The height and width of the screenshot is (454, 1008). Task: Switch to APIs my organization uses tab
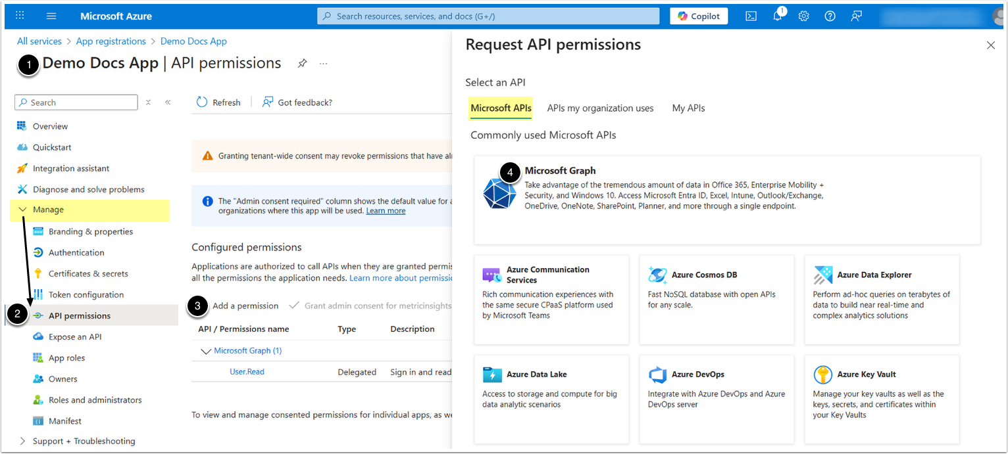(600, 108)
